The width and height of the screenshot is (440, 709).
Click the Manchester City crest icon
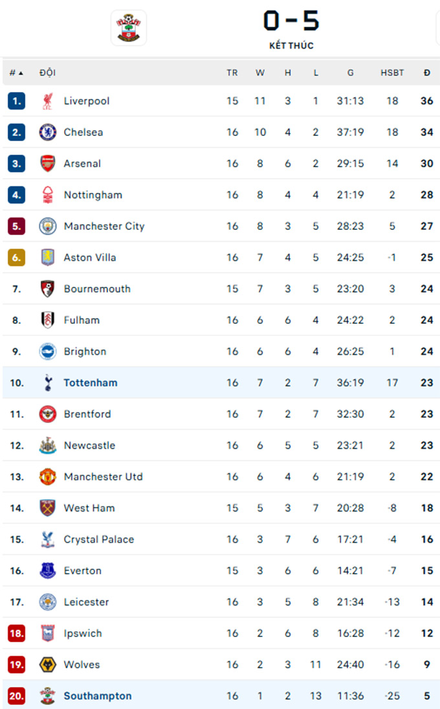(47, 226)
